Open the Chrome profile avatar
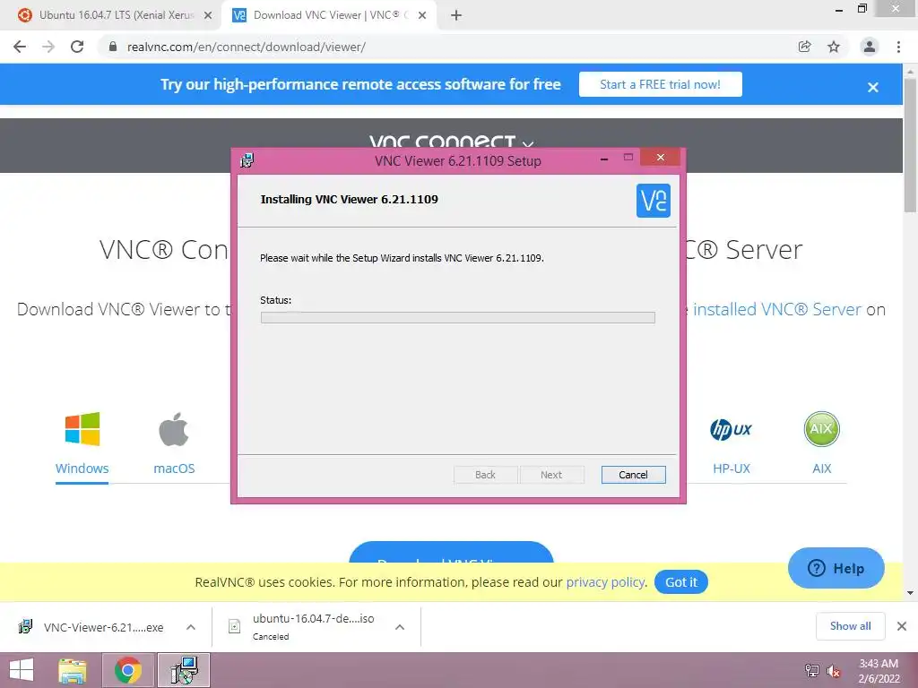Screen dimensions: 918x688 [870, 47]
